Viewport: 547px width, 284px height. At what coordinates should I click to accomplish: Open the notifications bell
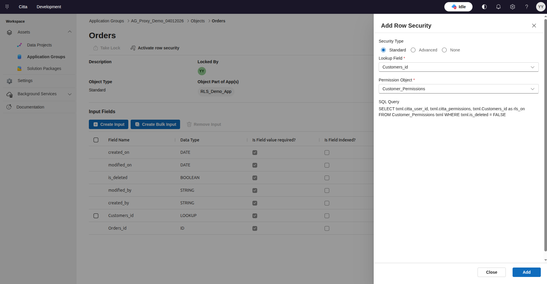[498, 7]
